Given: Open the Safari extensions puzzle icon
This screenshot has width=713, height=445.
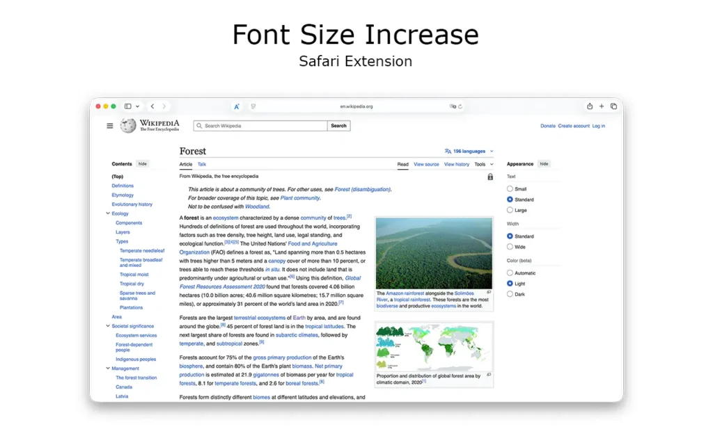Looking at the screenshot, I should click(253, 106).
